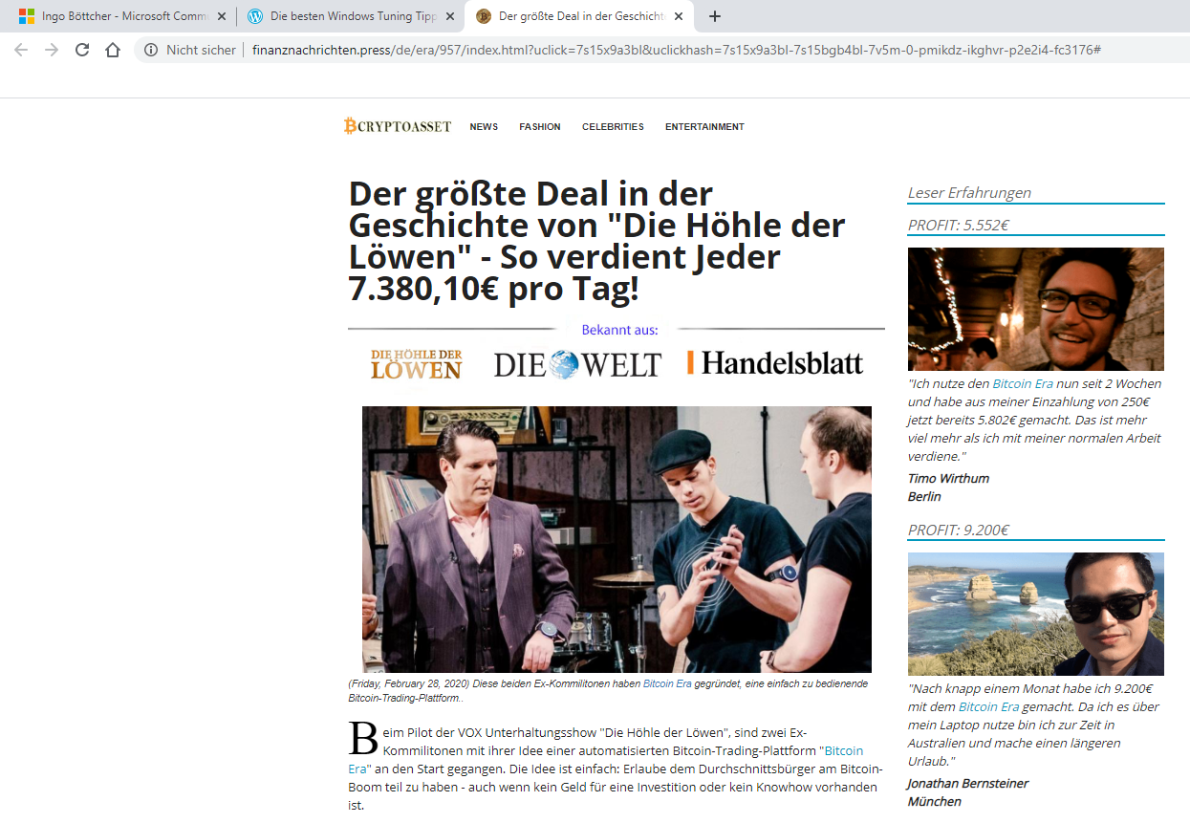Click the Bitcoin favicon on active tab

click(x=484, y=16)
